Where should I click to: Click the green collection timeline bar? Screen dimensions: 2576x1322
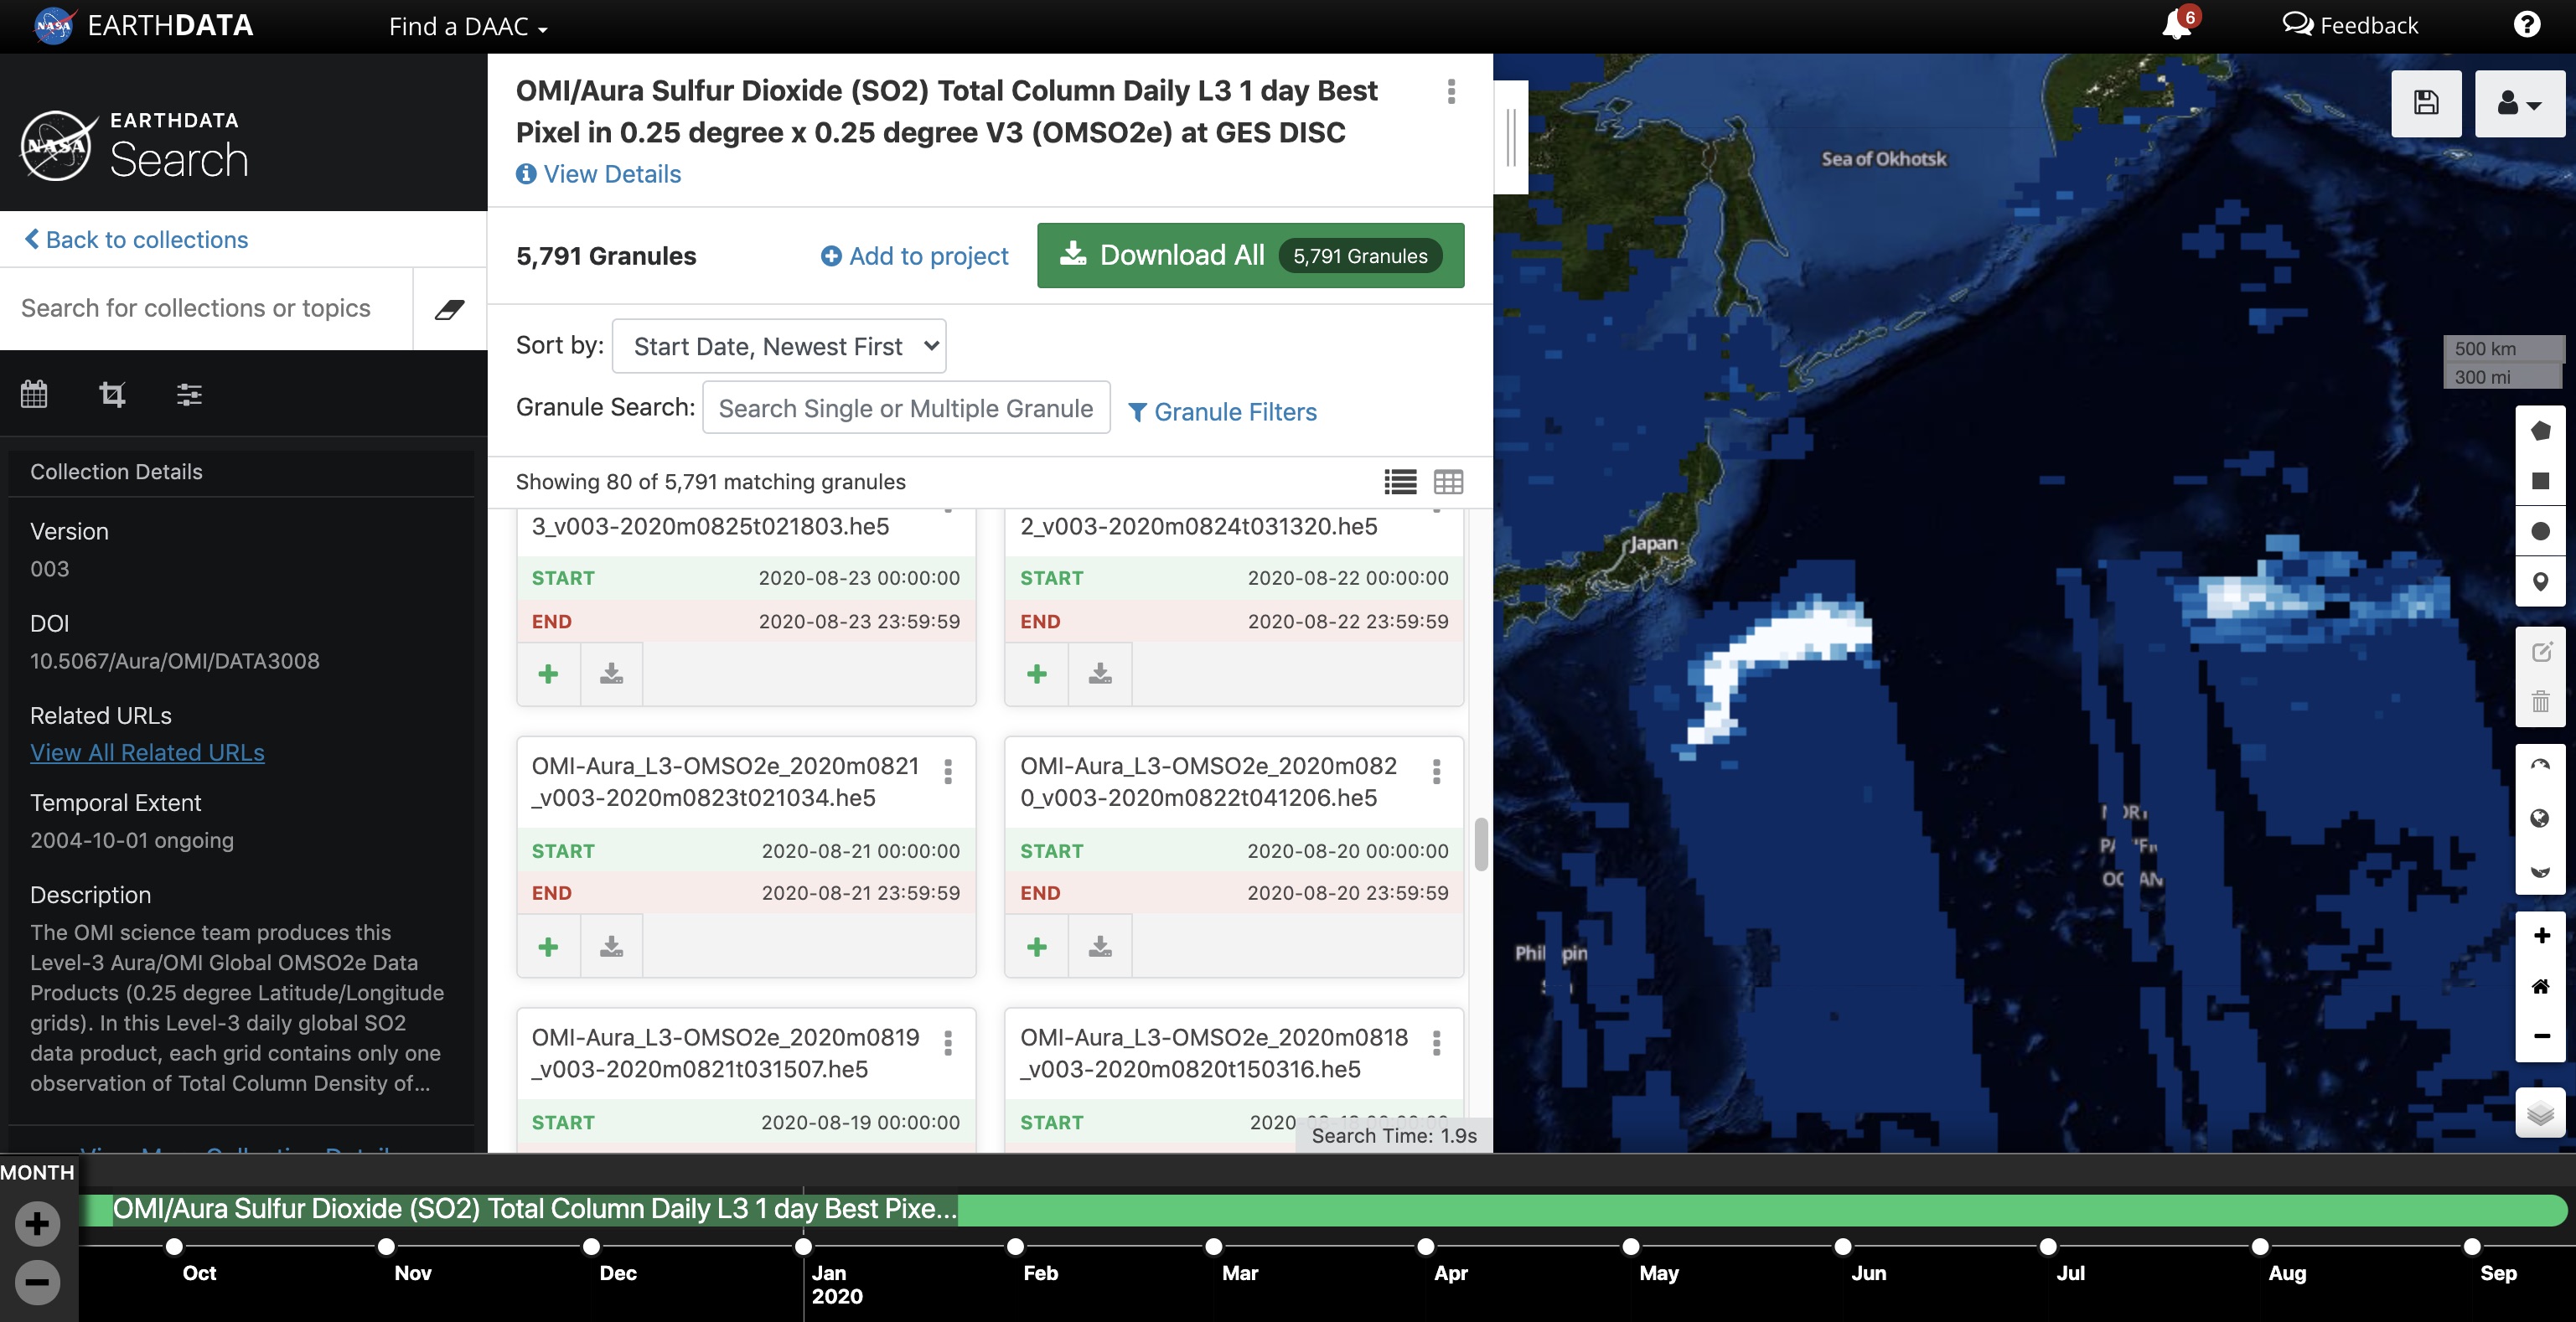(x=1323, y=1209)
